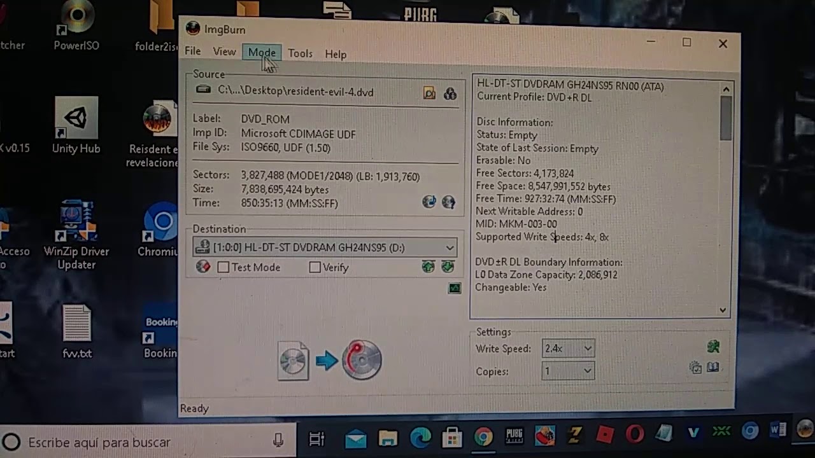Open the File menu
815x458 pixels.
192,51
